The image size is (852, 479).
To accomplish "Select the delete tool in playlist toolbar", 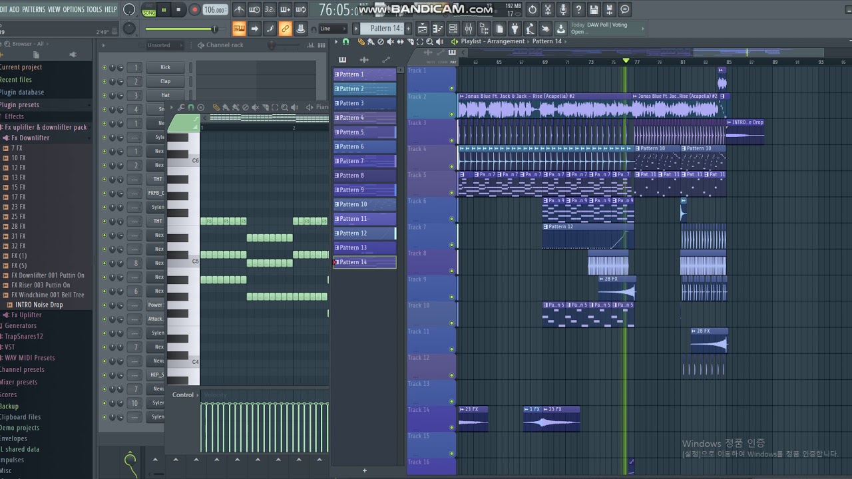I will pos(380,41).
